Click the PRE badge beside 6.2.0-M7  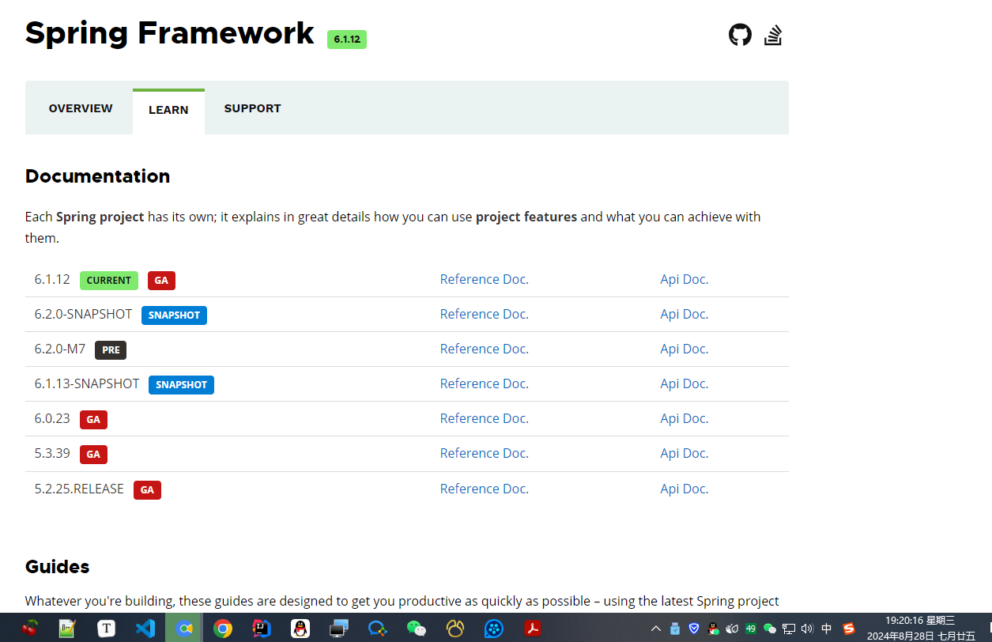coord(111,350)
